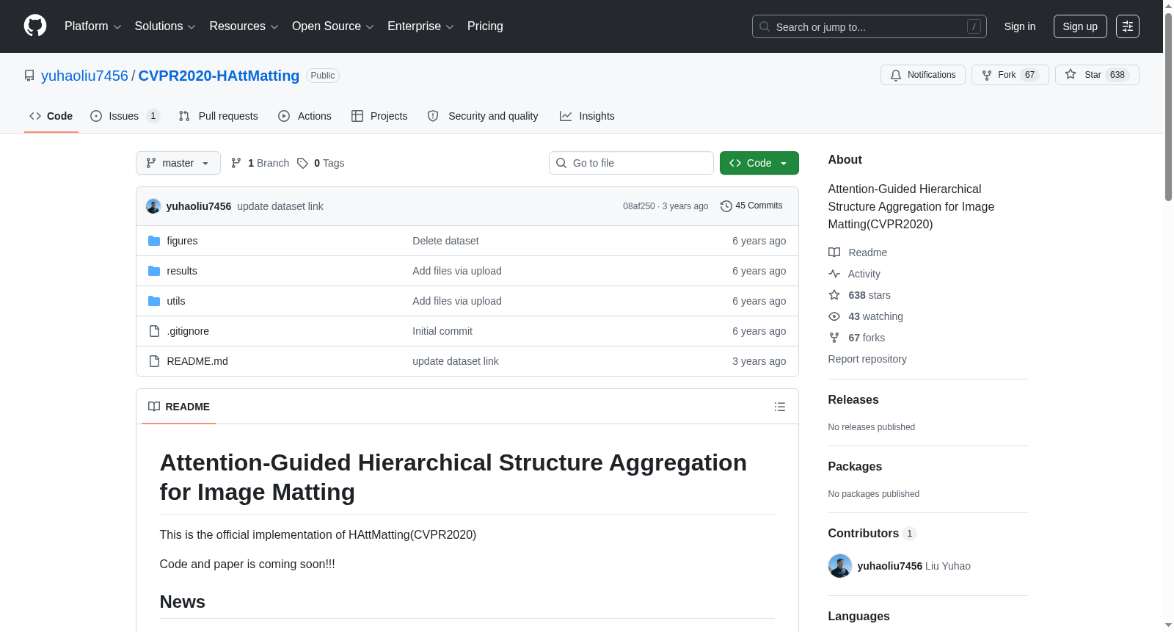Viewport: 1174px width, 632px height.
Task: Open the Issues tab
Action: point(125,116)
